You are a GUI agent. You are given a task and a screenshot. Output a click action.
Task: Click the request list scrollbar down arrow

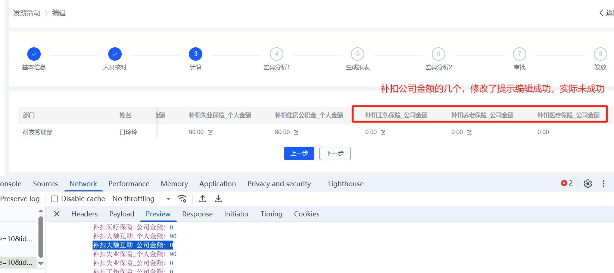(x=41, y=263)
